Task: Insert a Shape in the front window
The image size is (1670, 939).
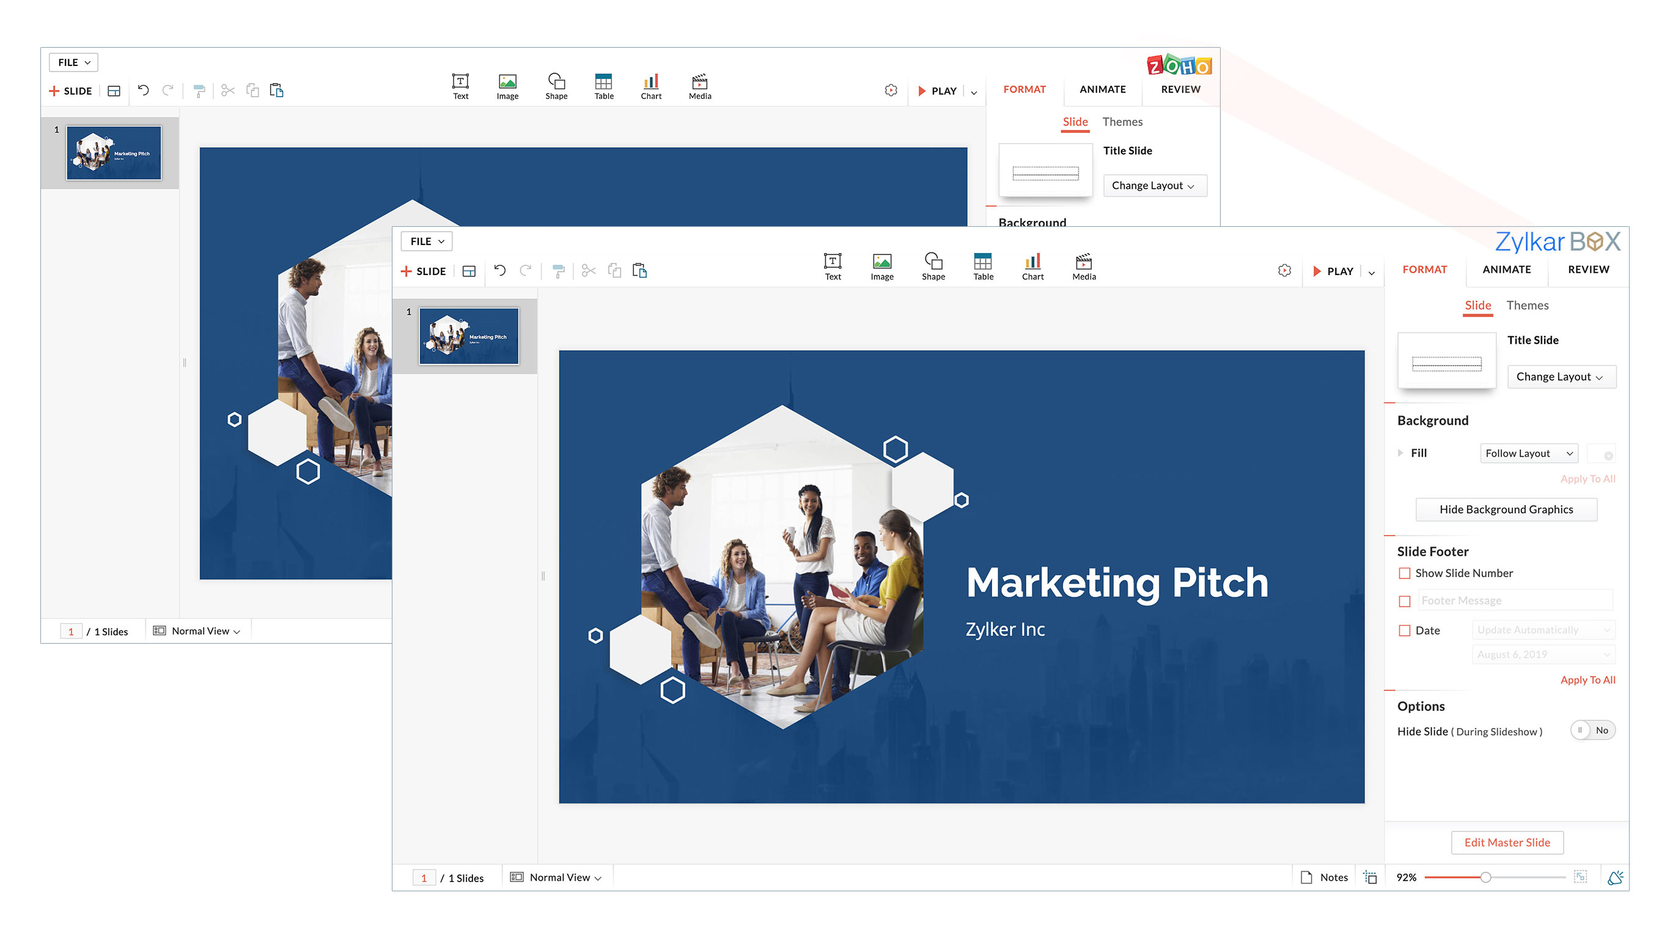Action: click(x=933, y=266)
